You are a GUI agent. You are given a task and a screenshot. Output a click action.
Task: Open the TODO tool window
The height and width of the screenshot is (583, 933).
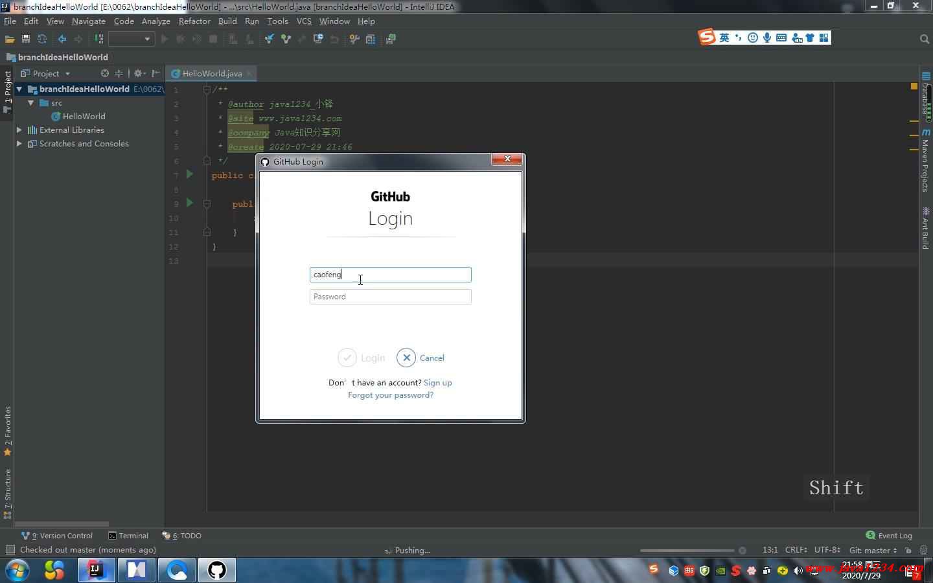coord(182,536)
